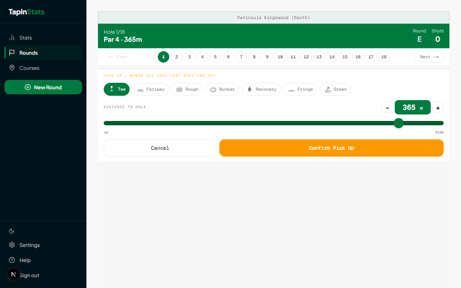
Task: Choose Recovery using the tree icon
Action: (x=249, y=89)
